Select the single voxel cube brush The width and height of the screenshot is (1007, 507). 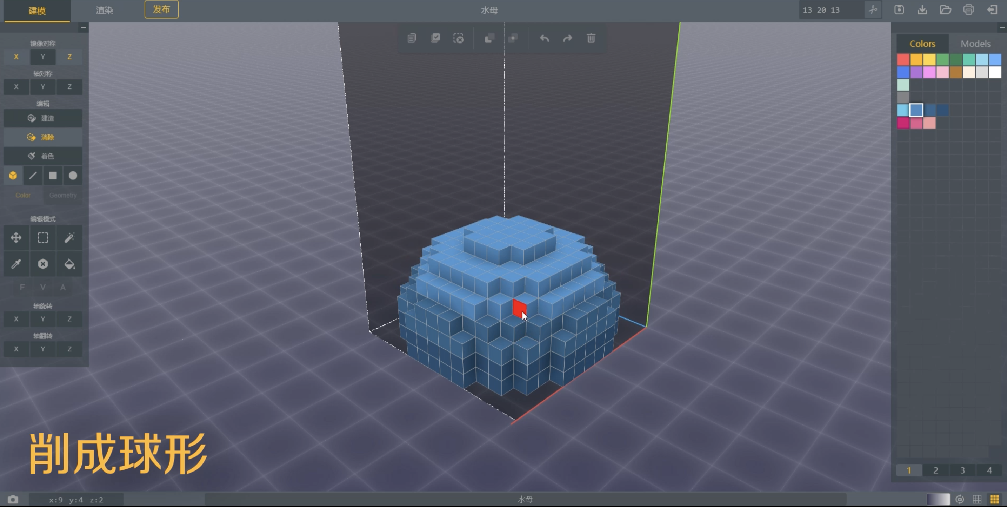coord(13,176)
